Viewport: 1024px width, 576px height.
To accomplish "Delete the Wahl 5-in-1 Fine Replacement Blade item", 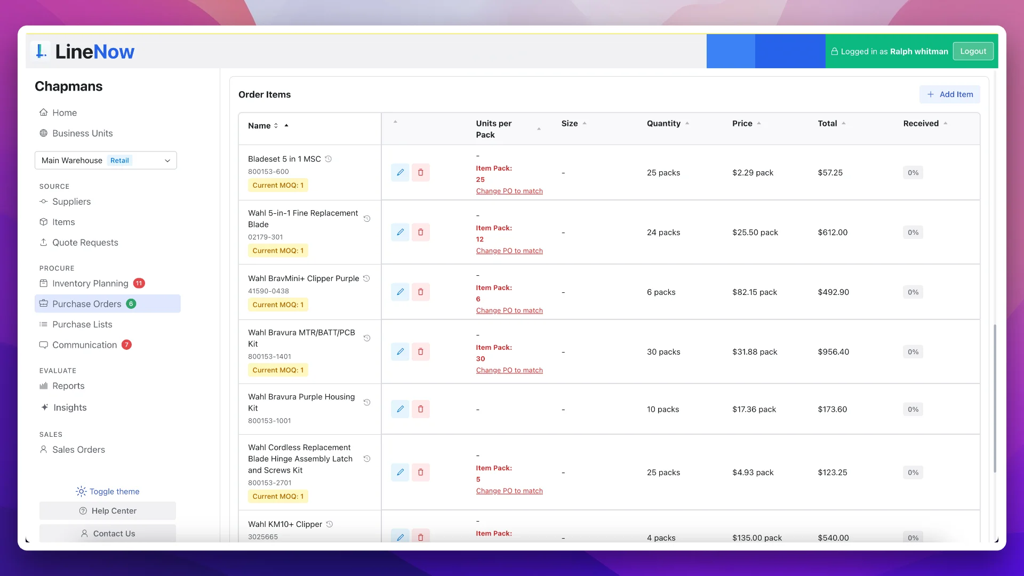I will [420, 232].
